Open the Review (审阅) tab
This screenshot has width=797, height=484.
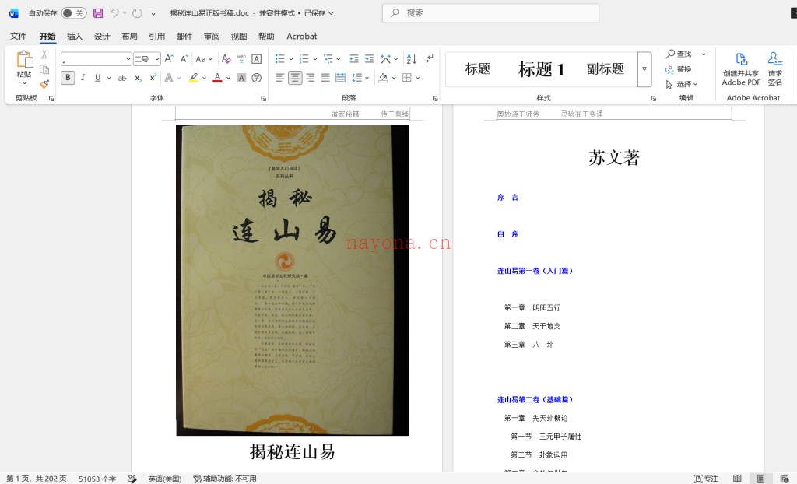(212, 36)
